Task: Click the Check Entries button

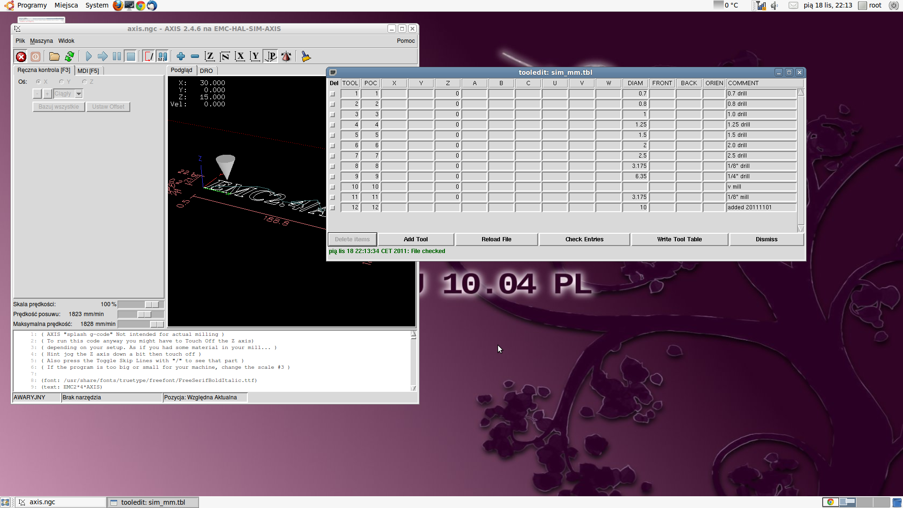Action: tap(584, 239)
